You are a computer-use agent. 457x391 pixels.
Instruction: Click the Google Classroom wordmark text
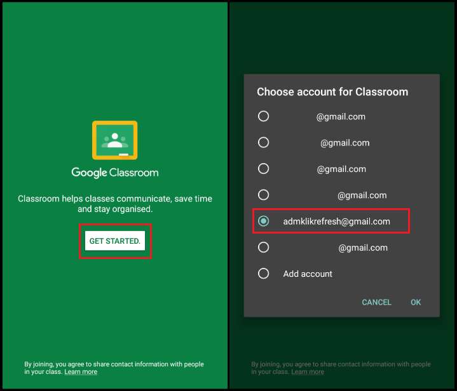click(115, 173)
